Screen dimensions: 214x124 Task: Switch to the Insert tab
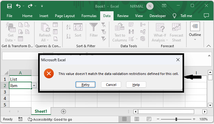pos(44,16)
